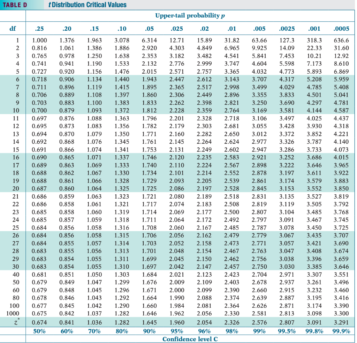Select the .025 probability column header
This screenshot has height=343, width=357.
click(x=177, y=29)
